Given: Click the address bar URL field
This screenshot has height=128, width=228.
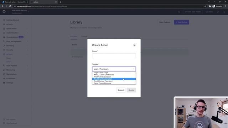Looking at the screenshot, I should tap(109, 6).
